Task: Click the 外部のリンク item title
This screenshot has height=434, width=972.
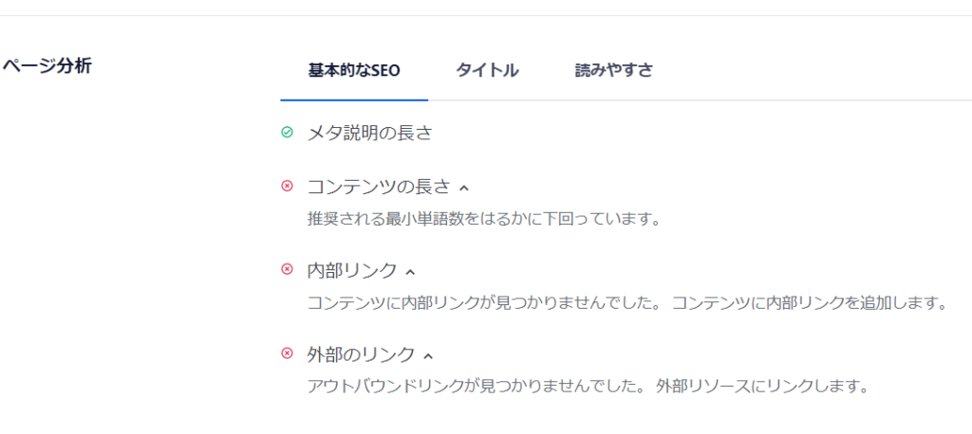Action: tap(361, 354)
